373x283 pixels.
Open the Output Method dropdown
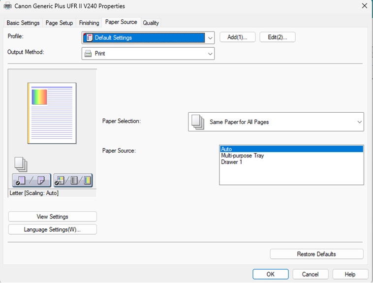(x=148, y=54)
